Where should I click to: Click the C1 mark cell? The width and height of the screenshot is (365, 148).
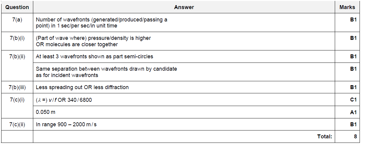click(x=353, y=100)
